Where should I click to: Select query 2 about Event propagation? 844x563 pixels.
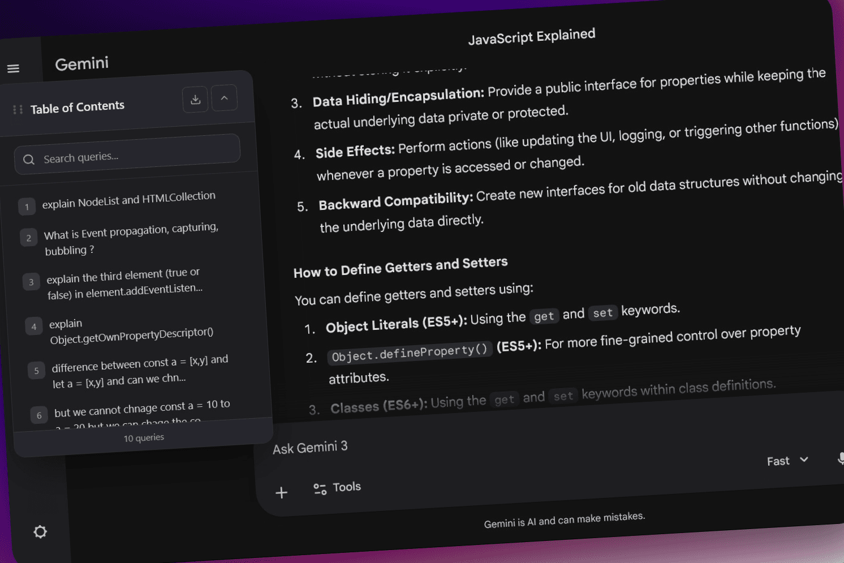(131, 238)
